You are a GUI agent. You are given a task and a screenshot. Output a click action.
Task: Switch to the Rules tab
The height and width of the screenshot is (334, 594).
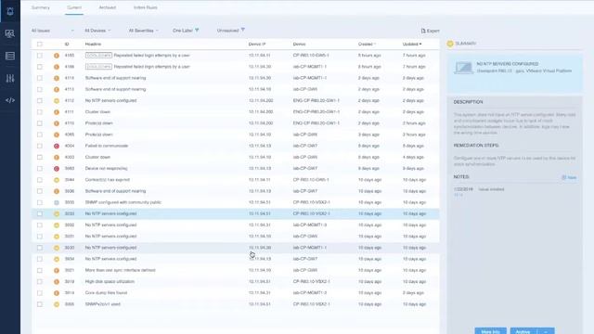(146, 7)
